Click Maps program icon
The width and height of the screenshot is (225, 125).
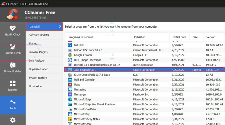tap(70, 84)
